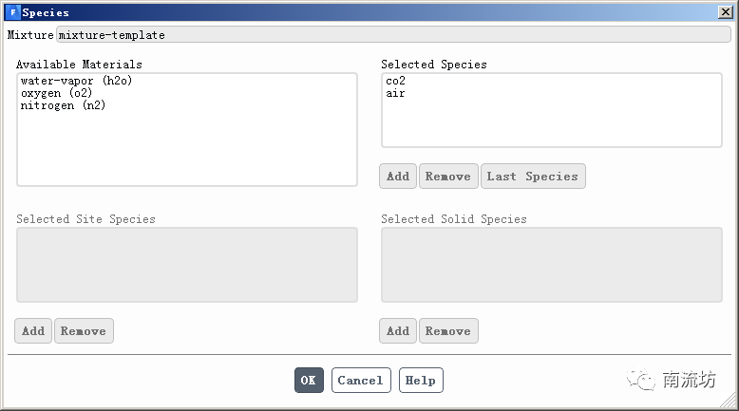739x411 pixels.
Task: Click inside the Selected Solid Species list
Action: [550, 265]
